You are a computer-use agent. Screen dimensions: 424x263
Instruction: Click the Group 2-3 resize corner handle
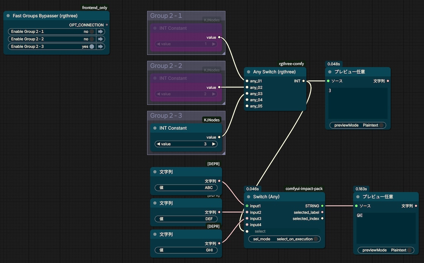[x=224, y=153]
